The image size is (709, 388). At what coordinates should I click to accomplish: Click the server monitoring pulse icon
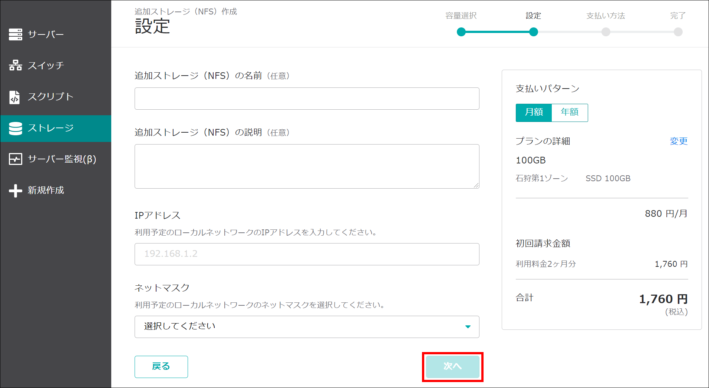coord(16,159)
